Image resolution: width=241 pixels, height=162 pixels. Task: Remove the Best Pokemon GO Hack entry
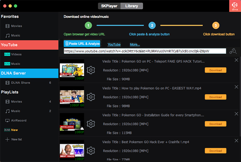[237, 141]
